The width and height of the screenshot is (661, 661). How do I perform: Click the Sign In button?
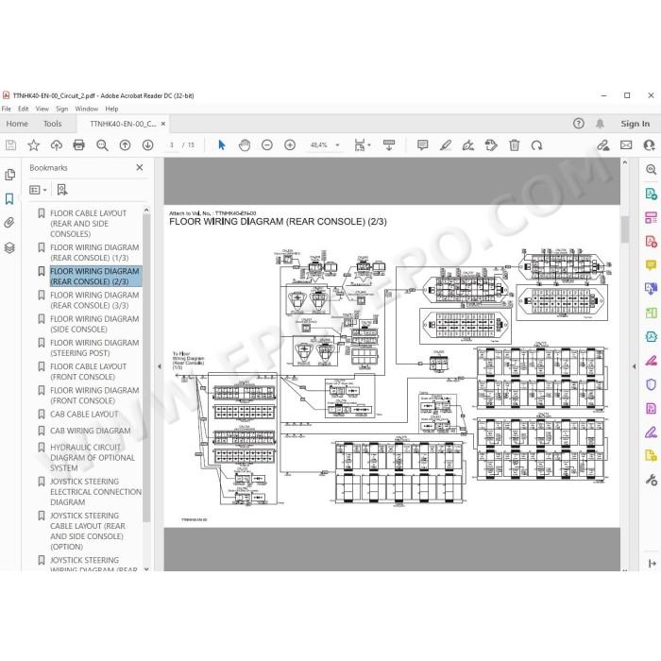pyautogui.click(x=635, y=124)
